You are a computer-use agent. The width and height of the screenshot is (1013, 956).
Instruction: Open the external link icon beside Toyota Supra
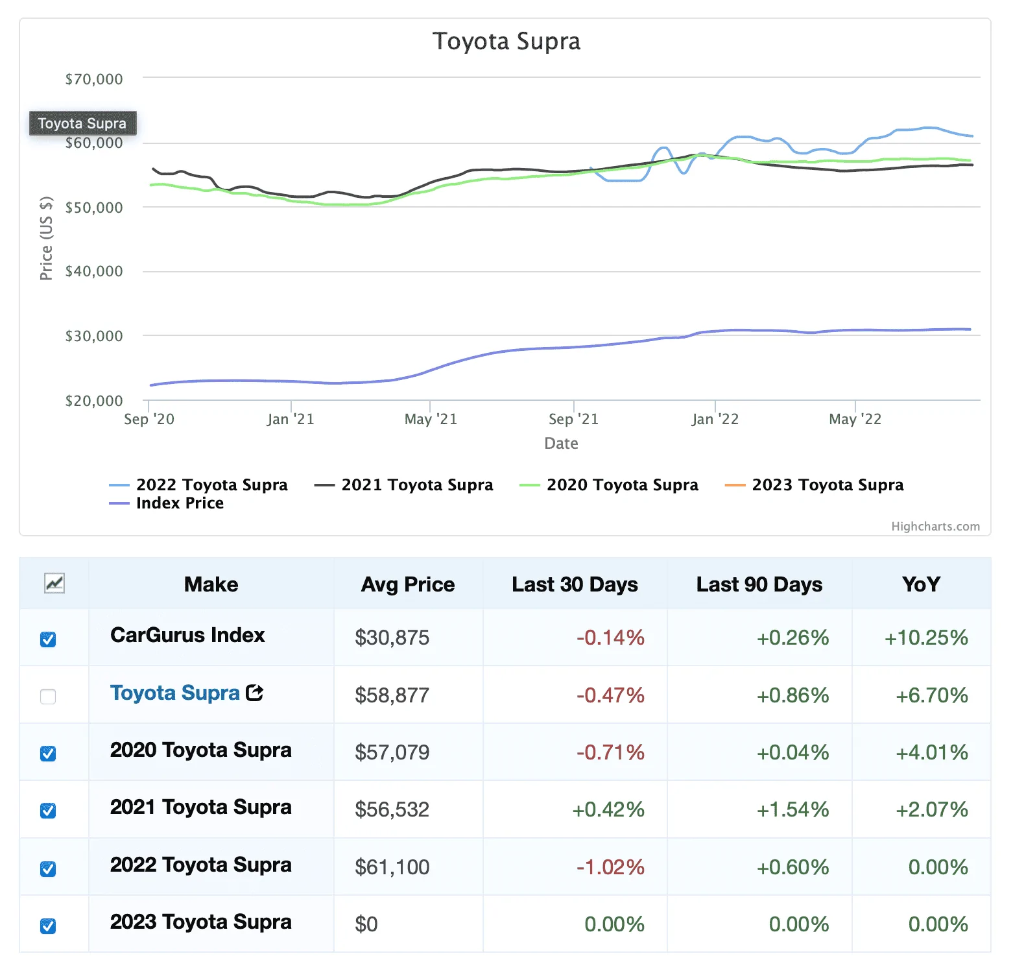coord(255,693)
